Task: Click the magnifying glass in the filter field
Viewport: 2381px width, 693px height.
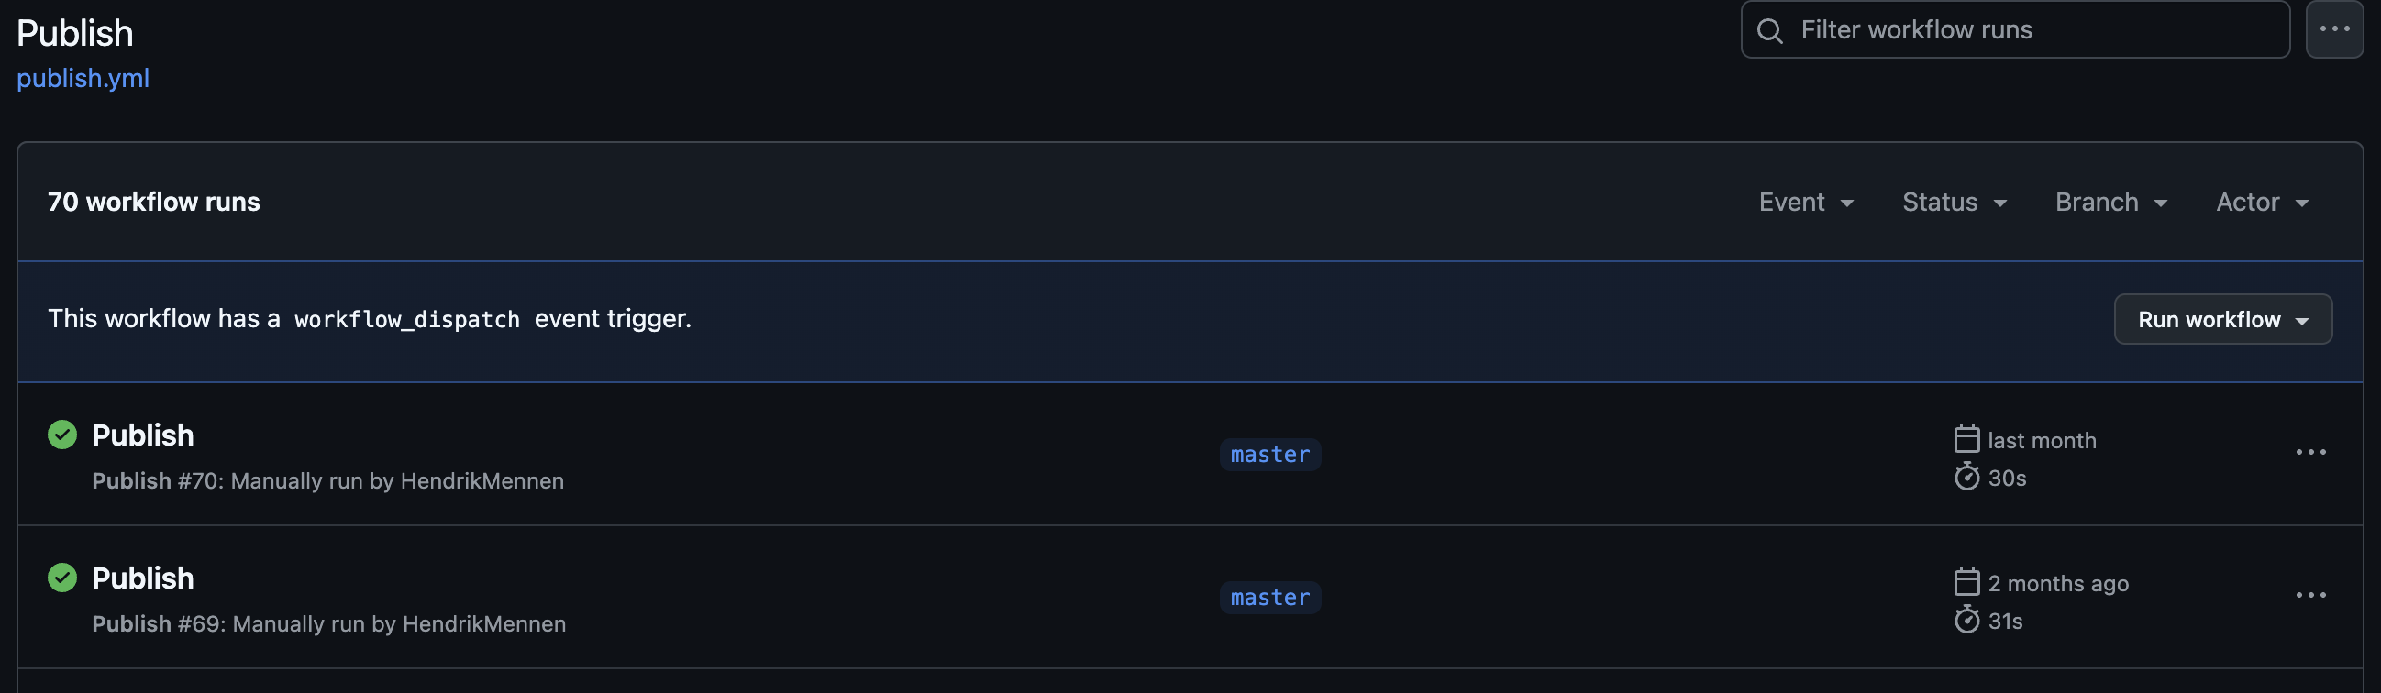Action: tap(1769, 29)
